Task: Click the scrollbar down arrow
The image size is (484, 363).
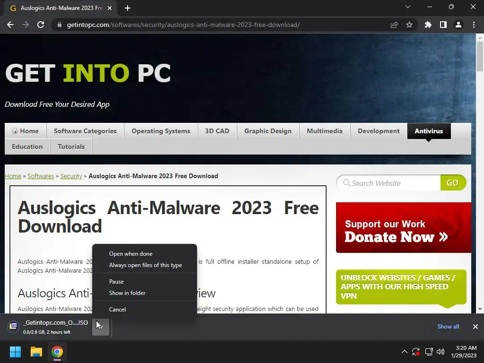Action: pos(480,309)
